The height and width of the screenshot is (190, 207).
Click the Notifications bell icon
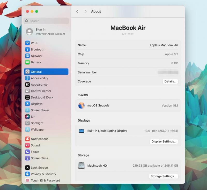point(27,139)
